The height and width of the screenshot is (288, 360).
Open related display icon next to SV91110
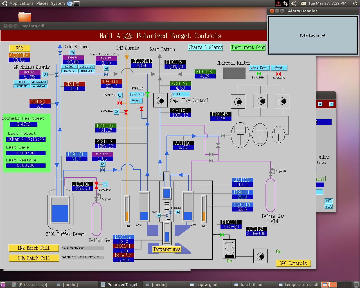click(x=120, y=95)
